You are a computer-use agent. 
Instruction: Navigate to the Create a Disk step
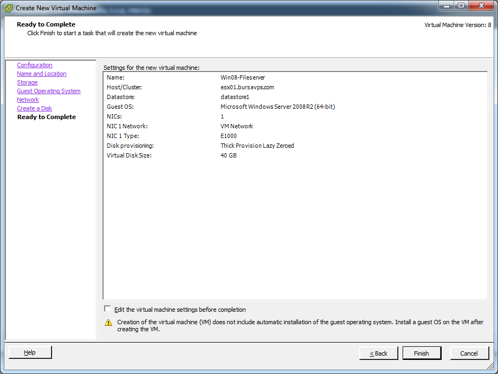click(x=34, y=108)
